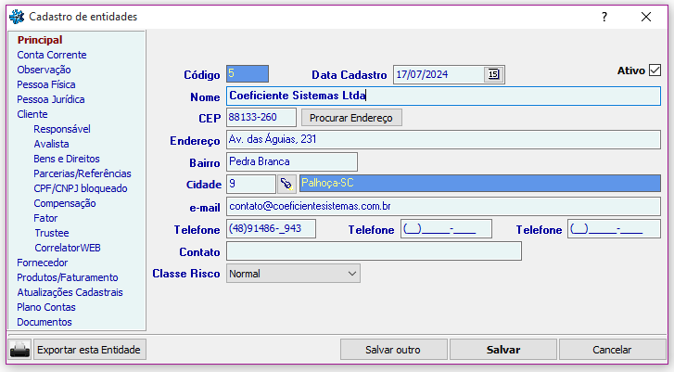This screenshot has width=674, height=372.
Task: Open the Data Cadastro calendar picker icon
Action: click(x=493, y=74)
